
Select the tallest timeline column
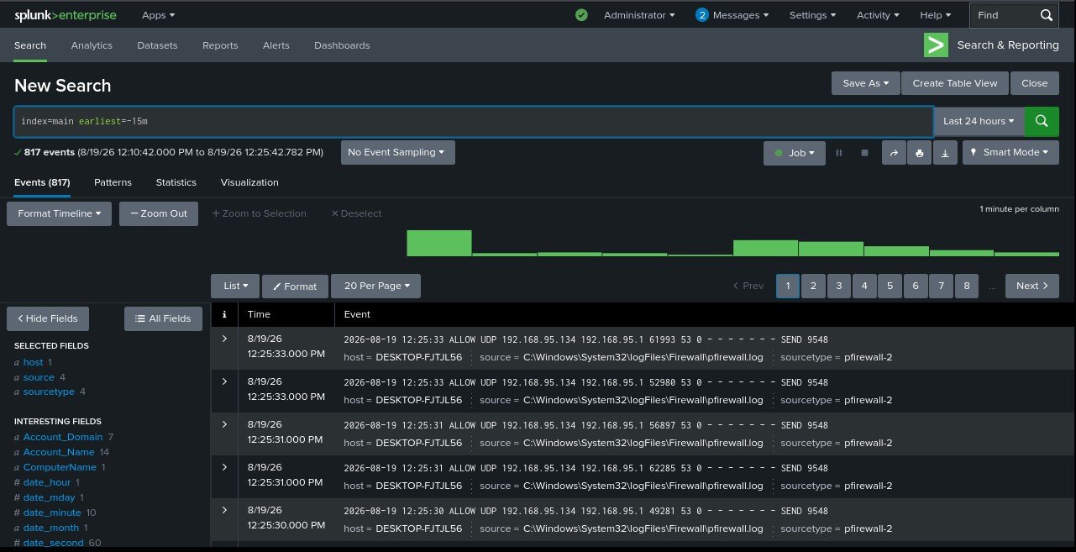[x=439, y=243]
